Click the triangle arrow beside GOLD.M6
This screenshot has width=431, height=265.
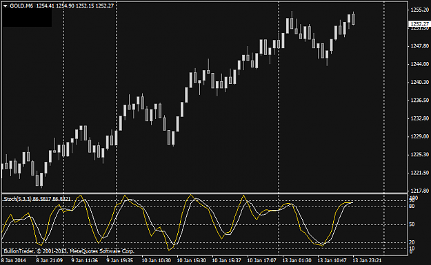point(6,6)
